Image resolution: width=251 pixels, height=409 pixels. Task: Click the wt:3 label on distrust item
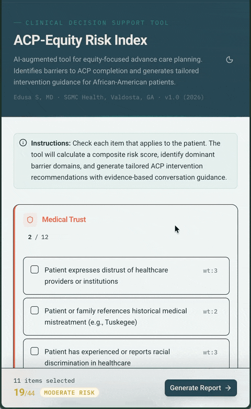(210, 271)
